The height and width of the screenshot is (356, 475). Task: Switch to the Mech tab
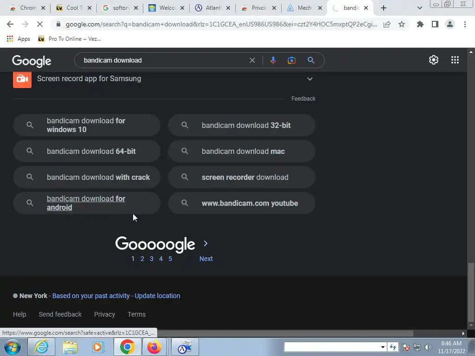(x=304, y=8)
